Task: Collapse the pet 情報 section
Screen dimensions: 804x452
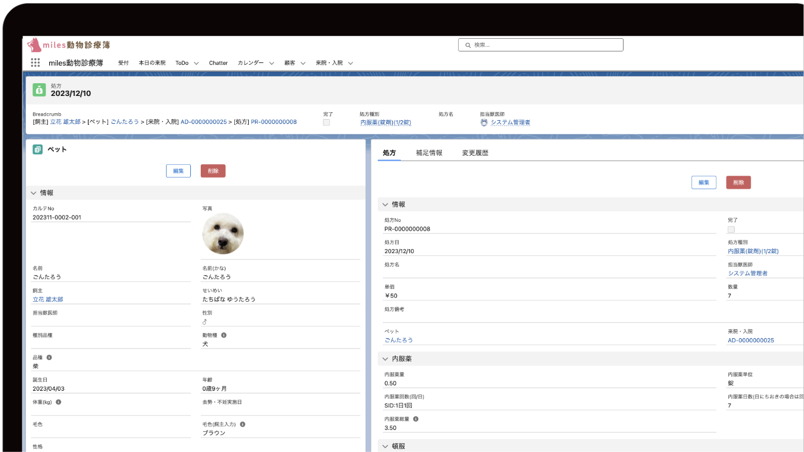Action: (x=34, y=193)
